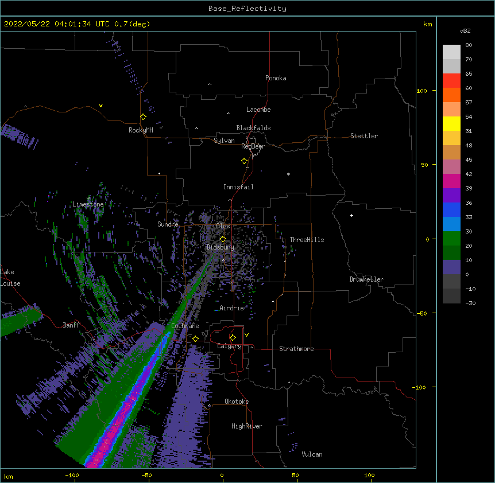Click the RedDeer city label
495x483 pixels.
tap(253, 146)
